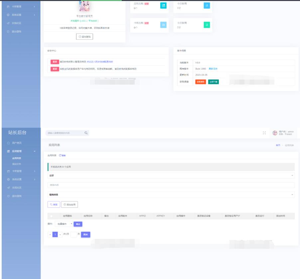
Task: Open the 精确搜索 search mode dropdown
Action: pyautogui.click(x=171, y=195)
